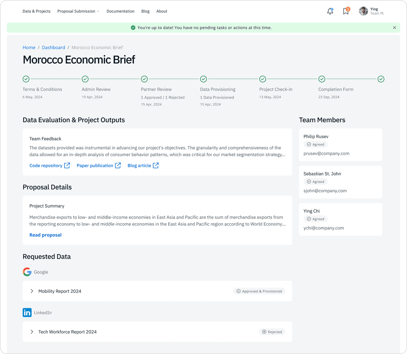Image resolution: width=407 pixels, height=354 pixels.
Task: Click Philip Rusev's Agreed badge
Action: pos(316,144)
